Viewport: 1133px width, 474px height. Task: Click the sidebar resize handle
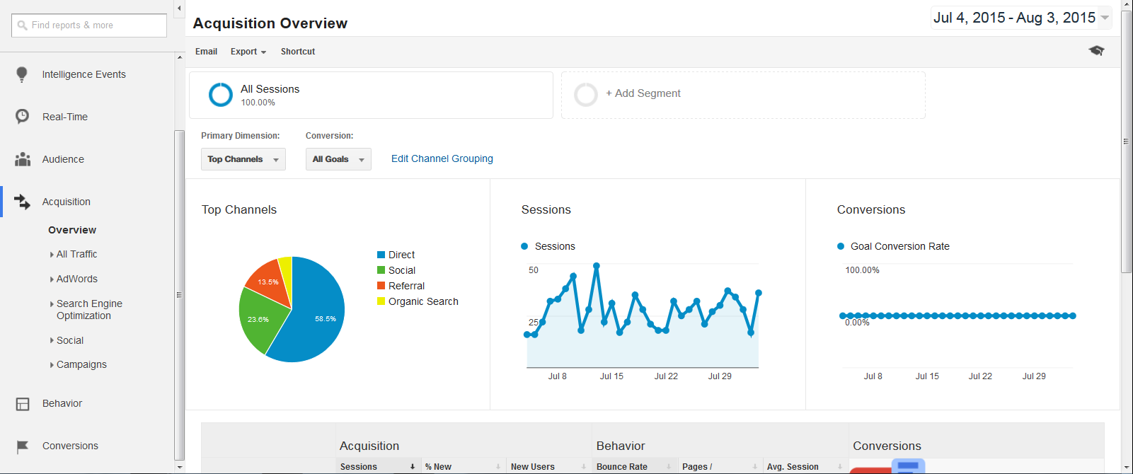point(179,295)
